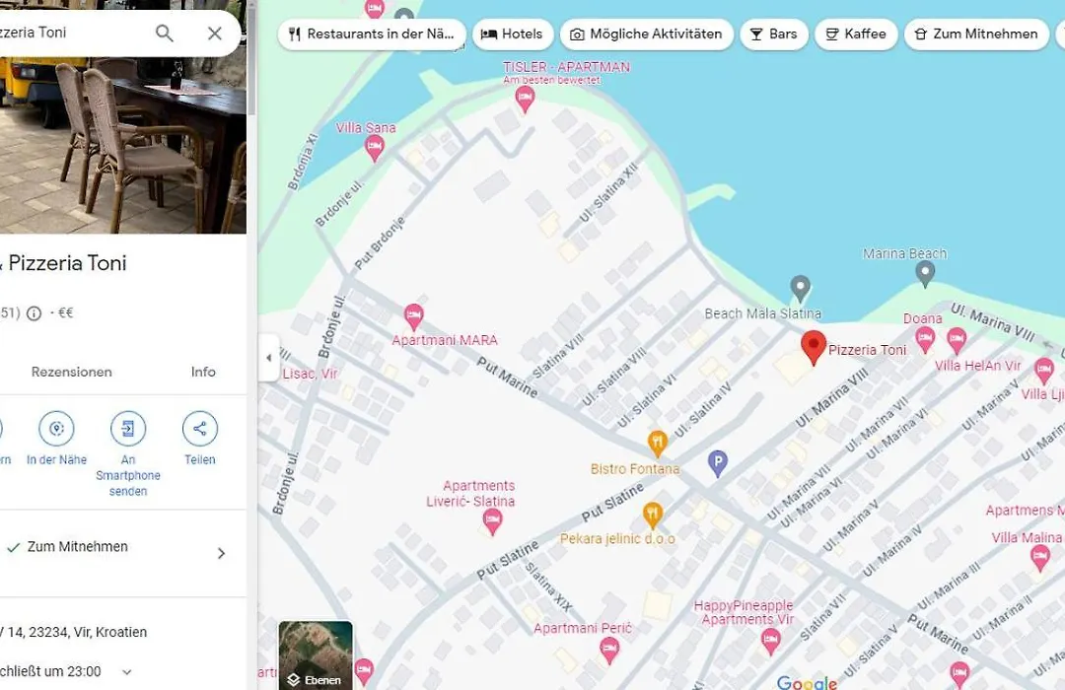Open the rating info icon
Image resolution: width=1065 pixels, height=690 pixels.
[x=34, y=313]
